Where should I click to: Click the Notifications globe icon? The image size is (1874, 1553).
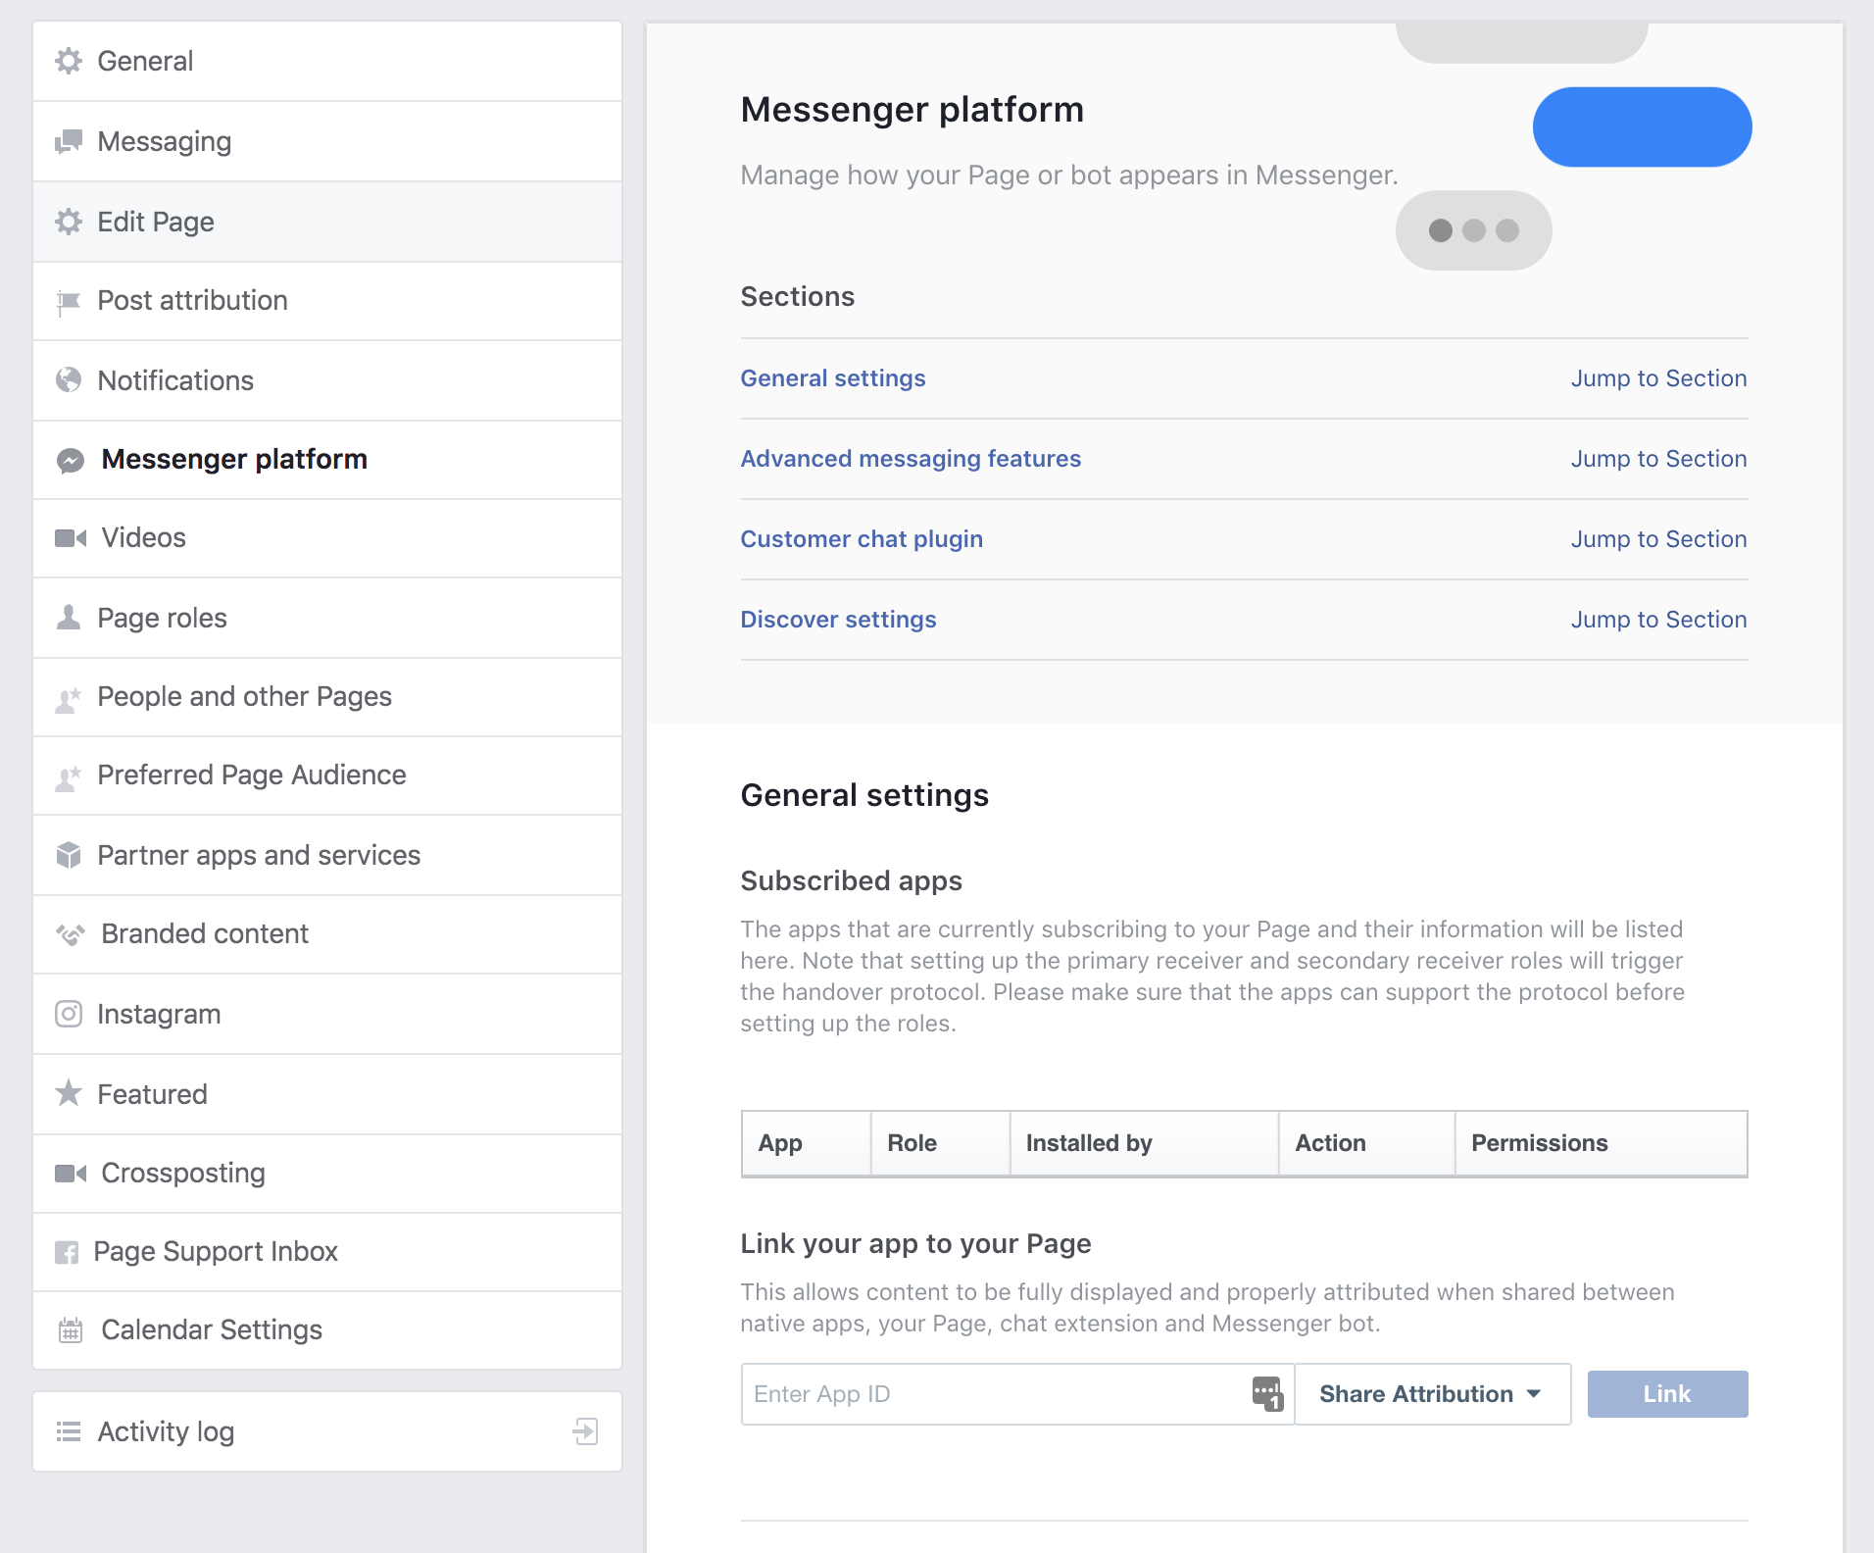pos(69,380)
